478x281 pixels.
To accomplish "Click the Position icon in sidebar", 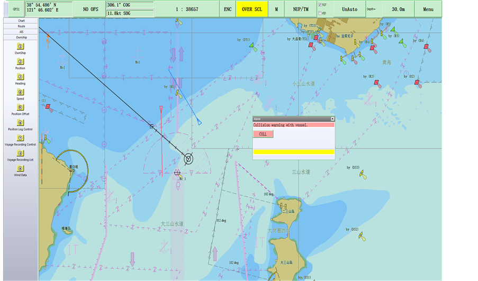I will point(20,61).
